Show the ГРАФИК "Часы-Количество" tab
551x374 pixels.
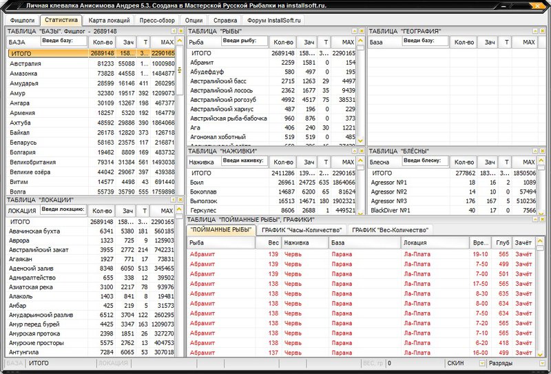302,230
